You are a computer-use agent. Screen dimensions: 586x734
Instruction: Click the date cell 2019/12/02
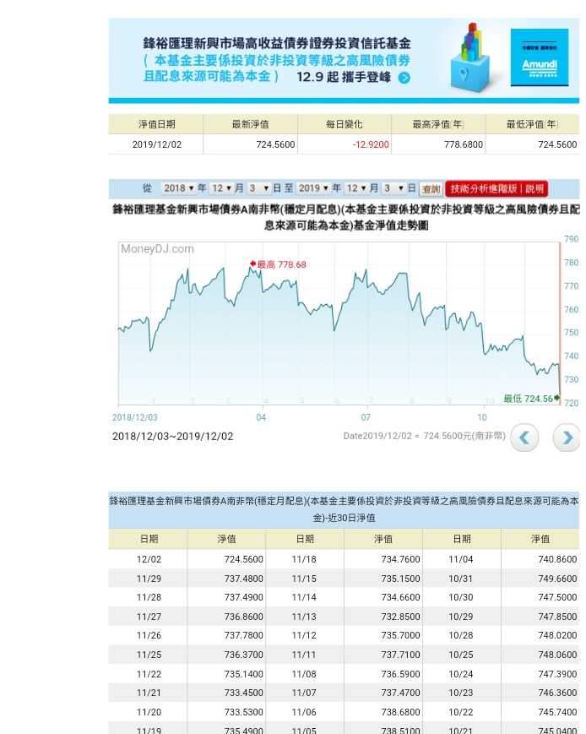click(157, 144)
